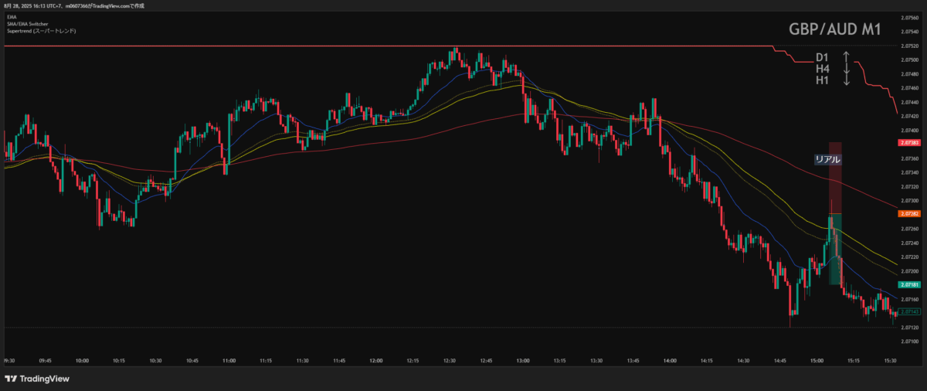Click the 09:30 time axis label
The height and width of the screenshot is (391, 927).
(x=10, y=360)
